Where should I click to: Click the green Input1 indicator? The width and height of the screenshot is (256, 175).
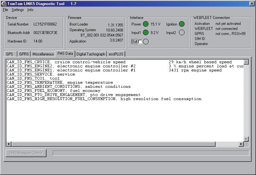146,32
